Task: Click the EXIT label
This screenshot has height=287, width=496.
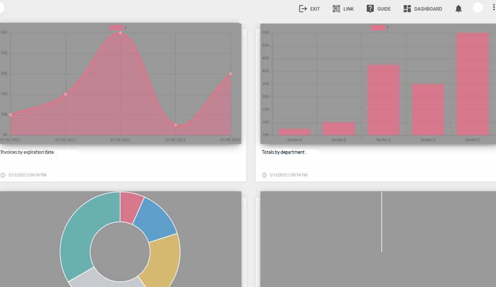Action: point(315,9)
